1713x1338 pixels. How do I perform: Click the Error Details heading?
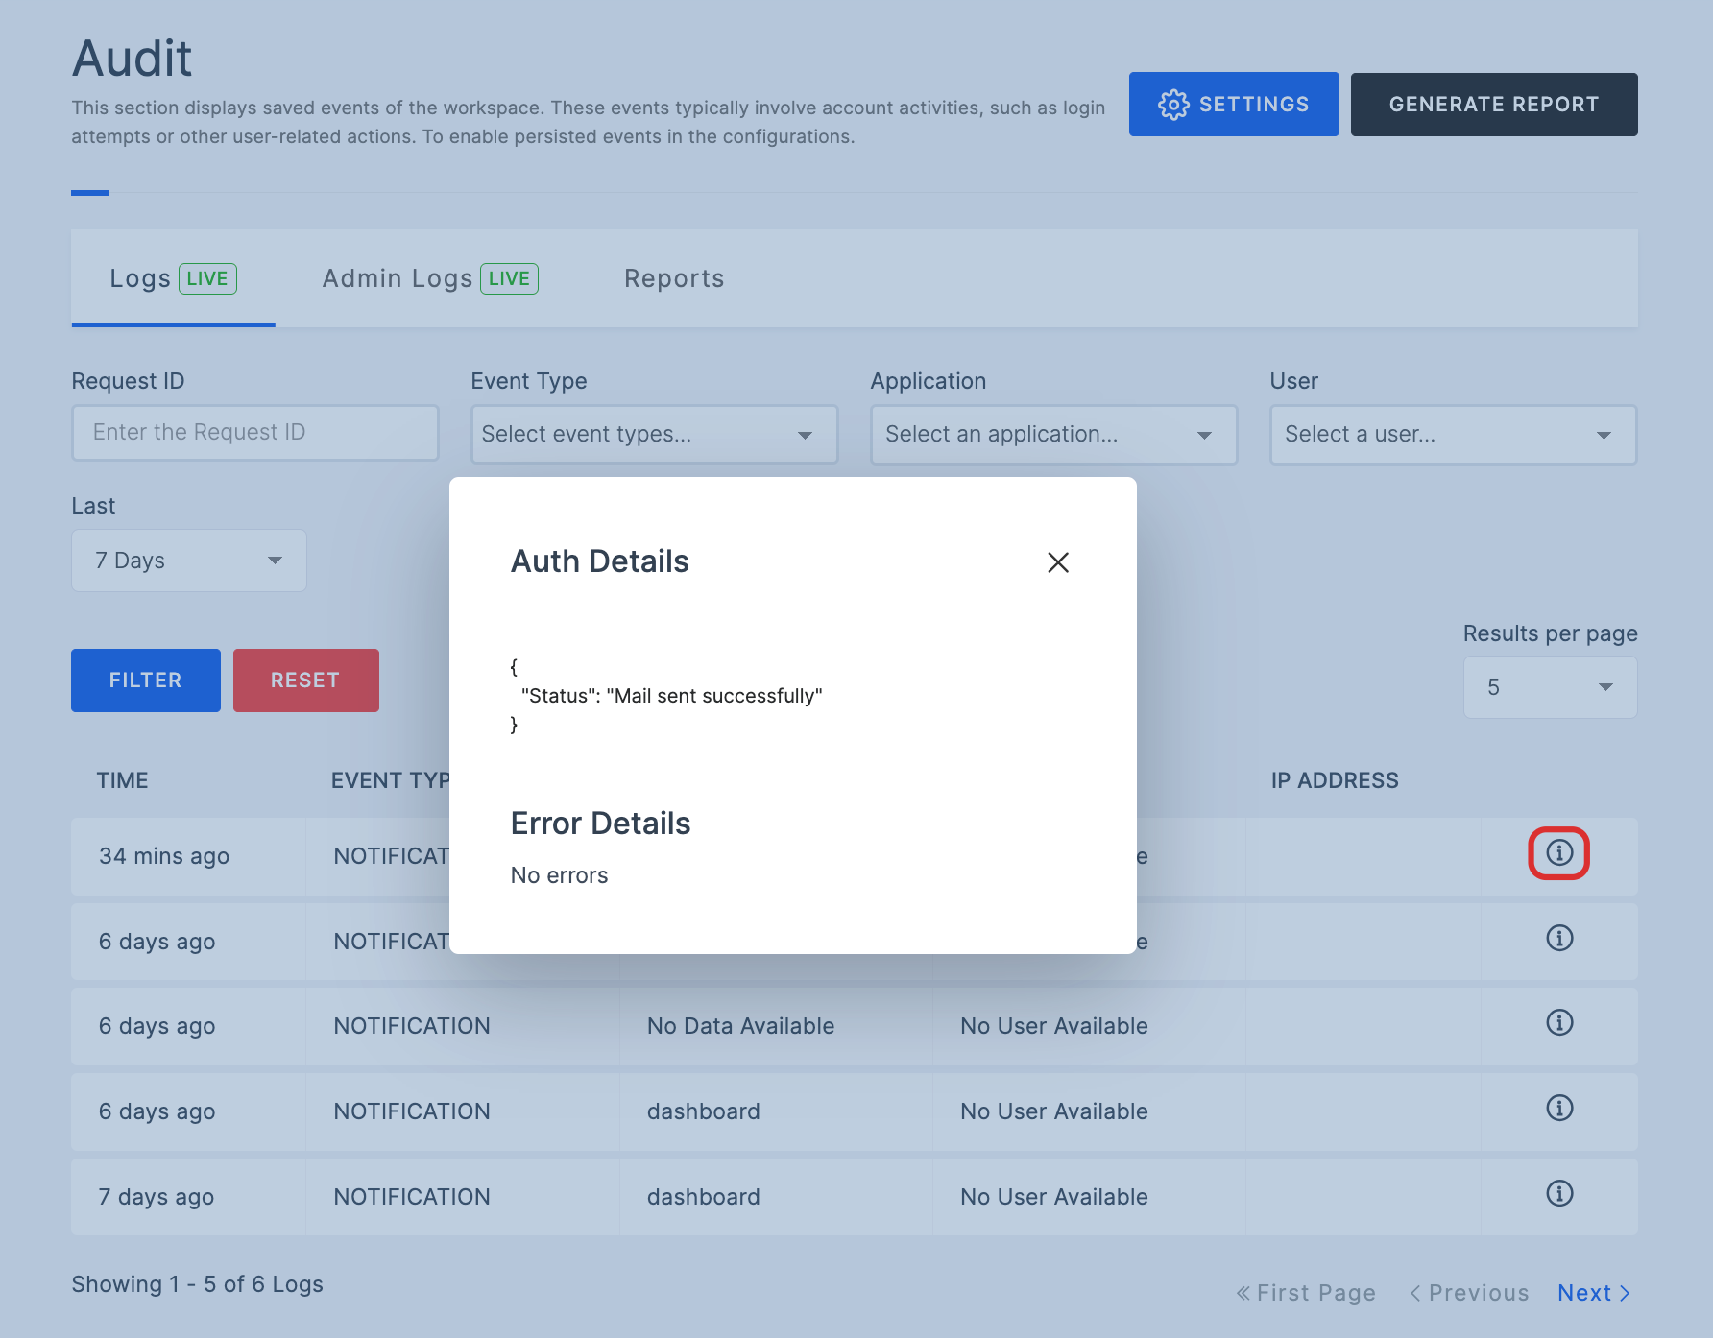tap(600, 824)
